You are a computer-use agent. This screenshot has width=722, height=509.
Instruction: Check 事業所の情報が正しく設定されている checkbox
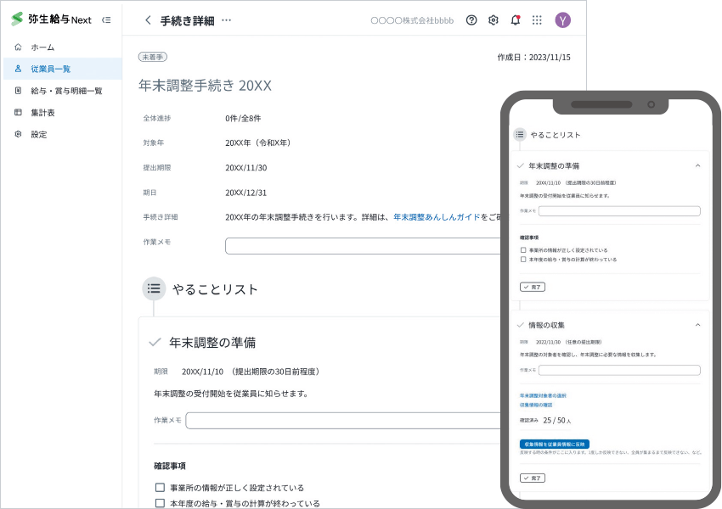tap(160, 488)
